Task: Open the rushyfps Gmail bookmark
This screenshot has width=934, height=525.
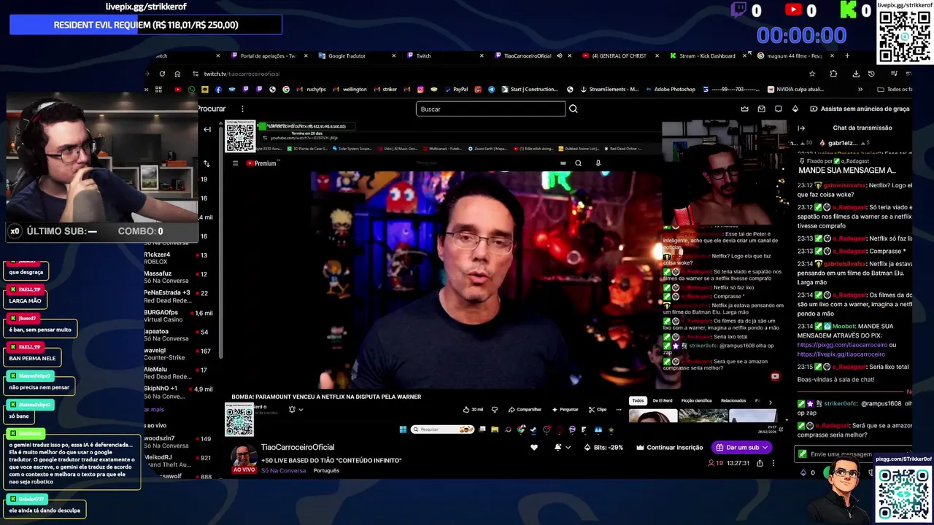Action: click(x=311, y=89)
